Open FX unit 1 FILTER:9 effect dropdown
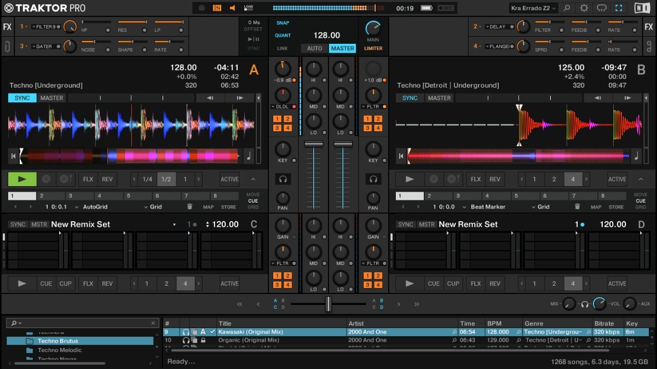Screen dimensions: 657x369 click(46, 27)
